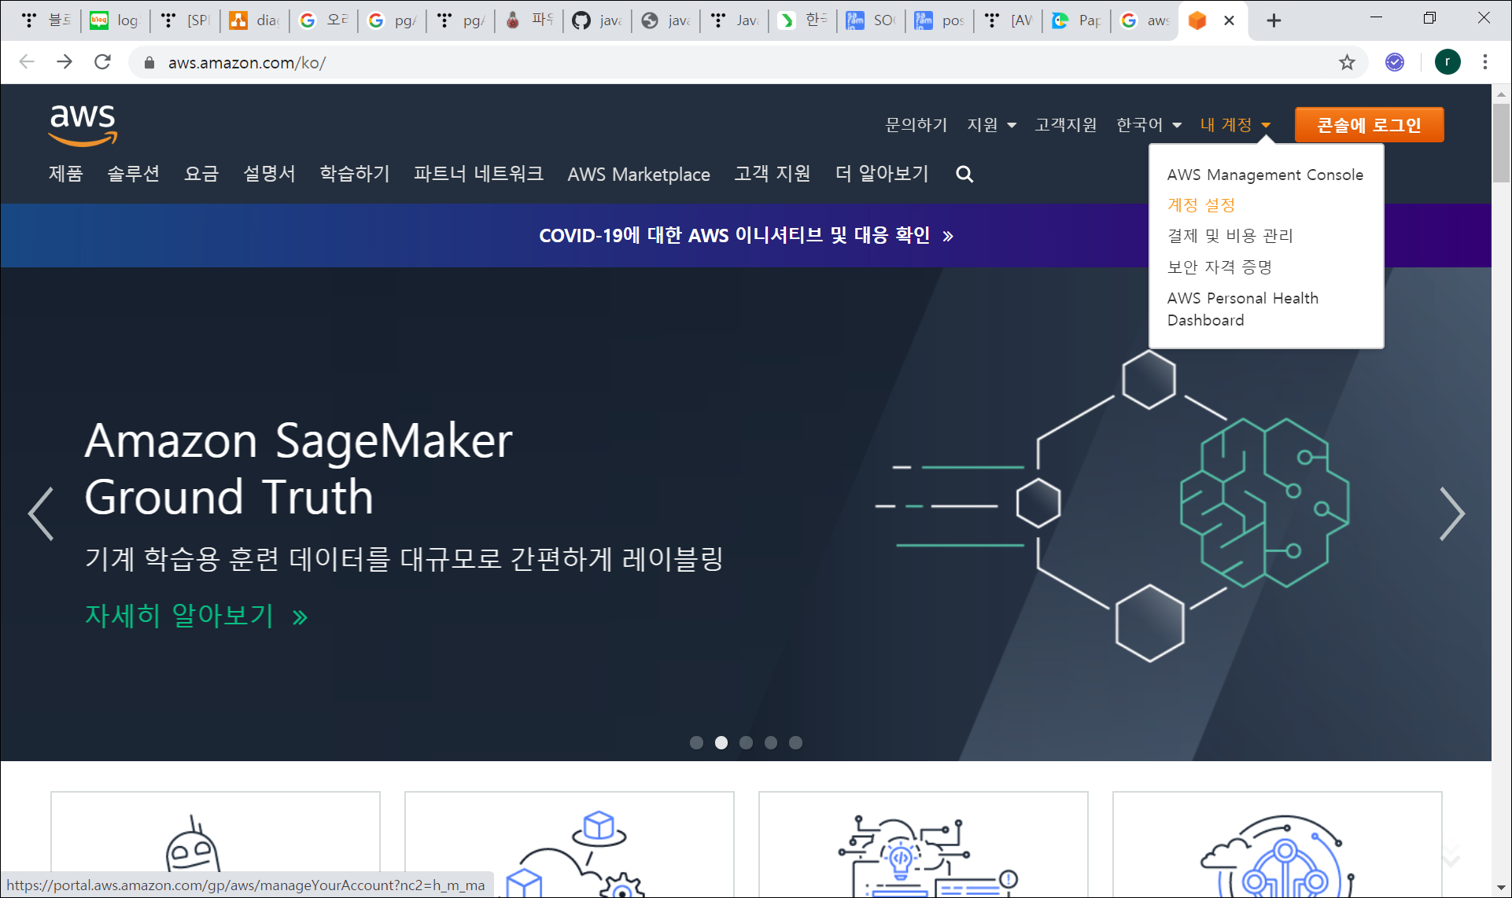This screenshot has height=898, width=1512.
Task: Switch to the 'log' blog tab
Action: pyautogui.click(x=114, y=20)
